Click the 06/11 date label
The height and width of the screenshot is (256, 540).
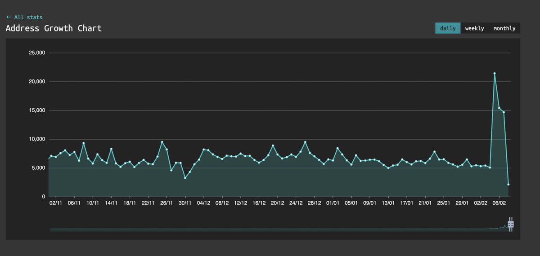point(74,203)
